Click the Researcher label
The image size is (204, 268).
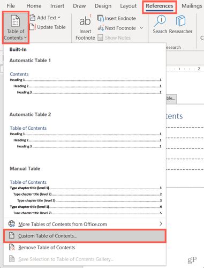(180, 32)
